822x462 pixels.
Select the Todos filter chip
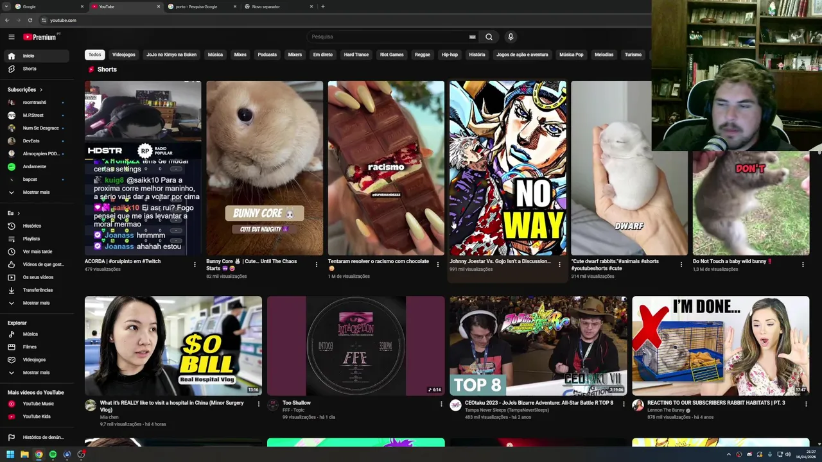click(94, 55)
